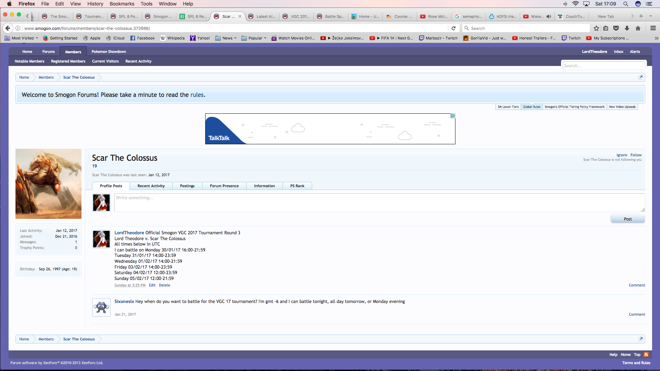Go to Firefox home page icon

coord(638,28)
